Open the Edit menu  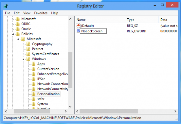17,13
